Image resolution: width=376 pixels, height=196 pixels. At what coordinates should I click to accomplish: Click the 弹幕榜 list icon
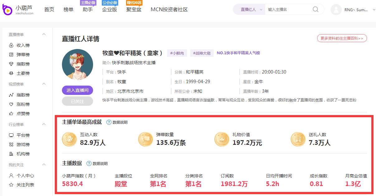coord(11,55)
